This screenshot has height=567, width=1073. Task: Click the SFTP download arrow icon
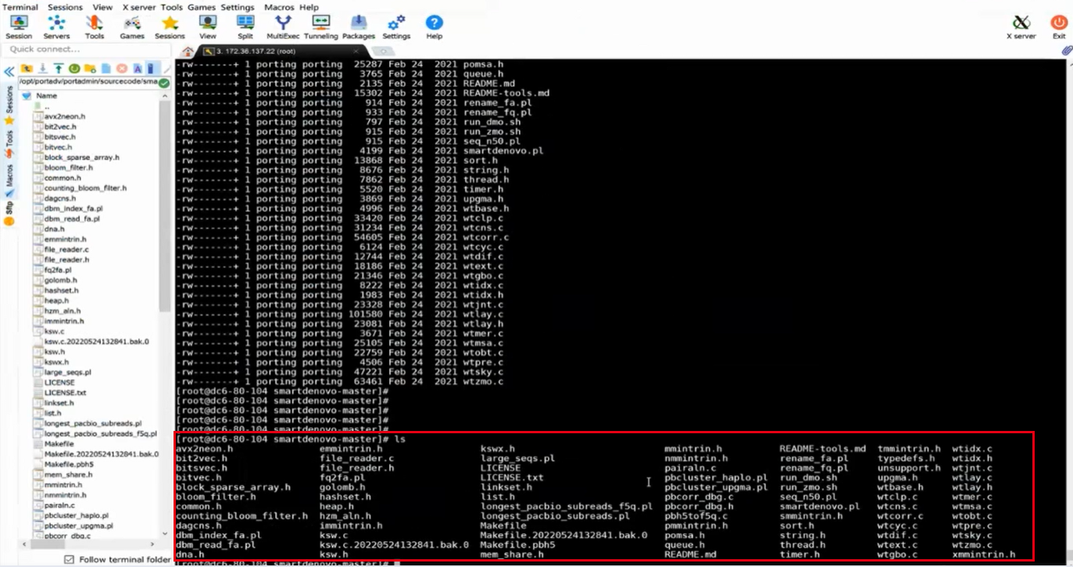click(43, 69)
